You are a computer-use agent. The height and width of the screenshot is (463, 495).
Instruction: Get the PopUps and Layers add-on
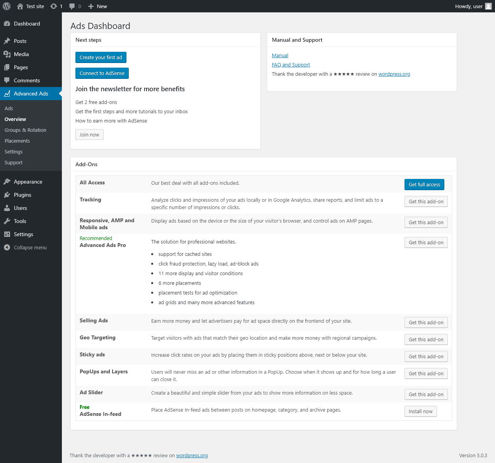(426, 373)
